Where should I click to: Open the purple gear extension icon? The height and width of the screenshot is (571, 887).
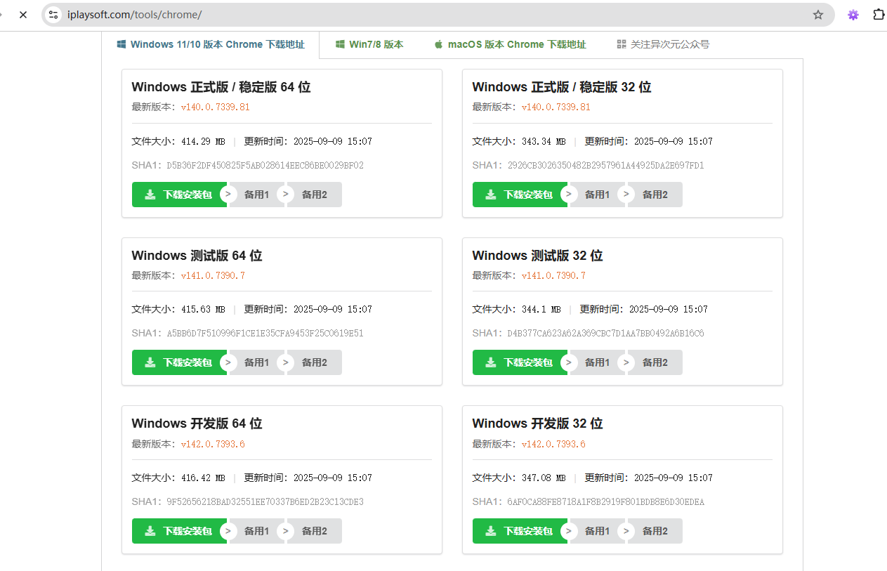[853, 15]
